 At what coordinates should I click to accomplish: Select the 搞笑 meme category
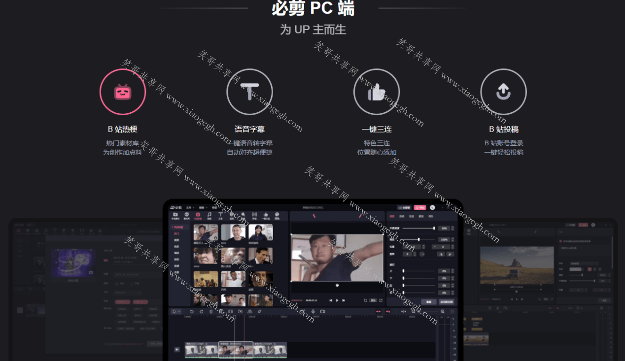click(x=176, y=240)
